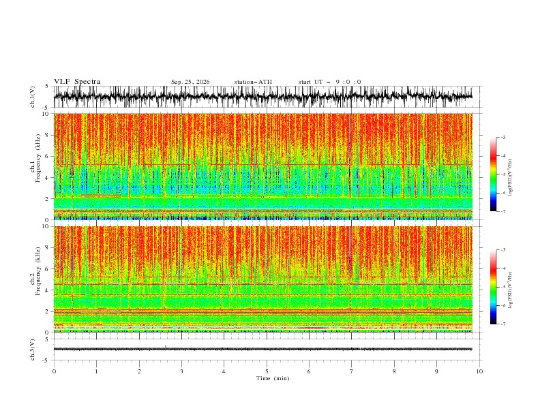Click the ch.2 Frequency (kHz) axis label
This screenshot has width=540, height=417.
coord(35,279)
